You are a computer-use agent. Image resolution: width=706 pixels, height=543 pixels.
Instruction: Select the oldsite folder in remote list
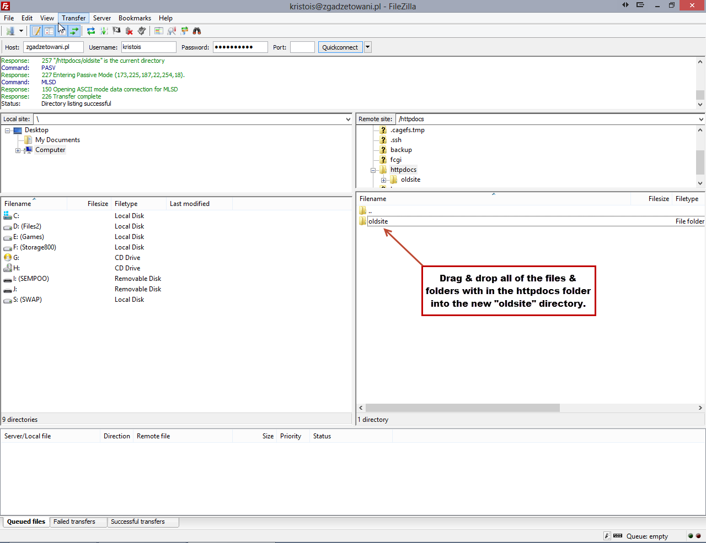531,221
